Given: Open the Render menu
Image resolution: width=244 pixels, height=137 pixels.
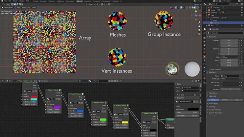Looking at the screenshot, I should click(x=15, y=1).
